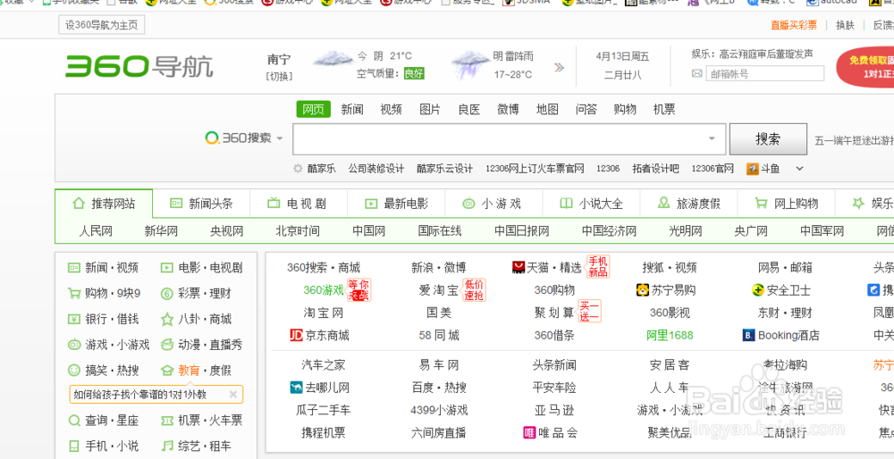Click the double-arrow to show more weather
The width and height of the screenshot is (894, 459).
click(x=559, y=67)
